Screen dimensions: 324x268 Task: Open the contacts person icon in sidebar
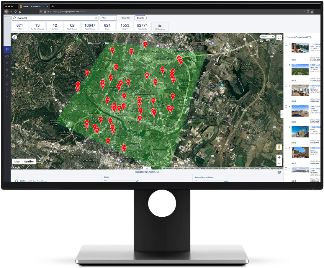tap(7, 63)
